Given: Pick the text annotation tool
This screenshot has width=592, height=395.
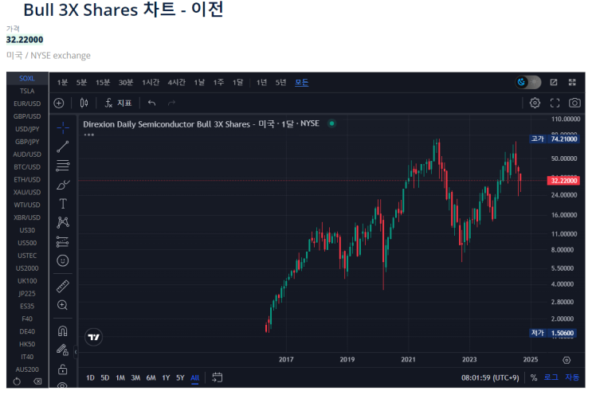Looking at the screenshot, I should [x=63, y=203].
